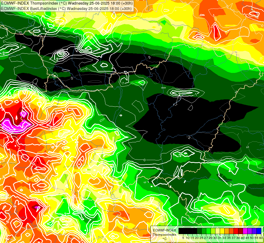Image resolution: width=264 pixels, height=243 pixels.
Task: Click the ECMWF-INDEX label in the legend box
Action: coord(164,230)
